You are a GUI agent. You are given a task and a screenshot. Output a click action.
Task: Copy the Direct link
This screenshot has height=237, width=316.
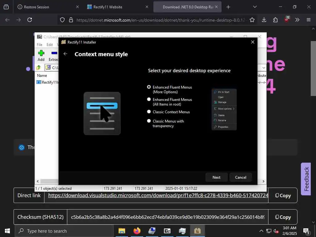pos(283,195)
